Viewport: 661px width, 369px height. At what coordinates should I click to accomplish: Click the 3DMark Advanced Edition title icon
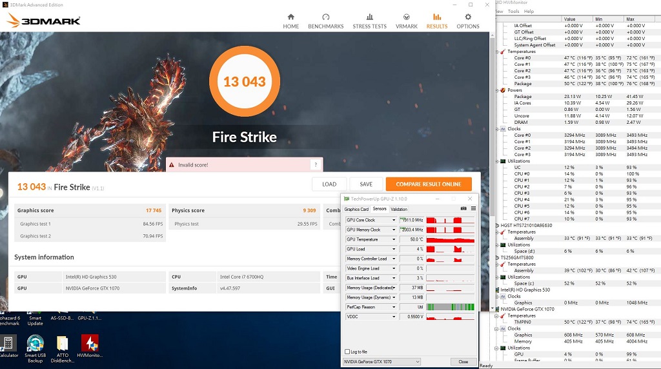5,5
